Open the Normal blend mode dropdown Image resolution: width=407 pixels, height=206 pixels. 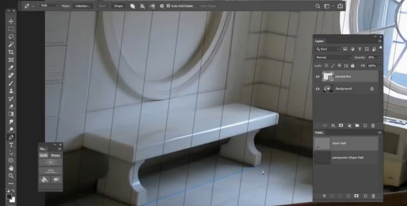pyautogui.click(x=333, y=57)
